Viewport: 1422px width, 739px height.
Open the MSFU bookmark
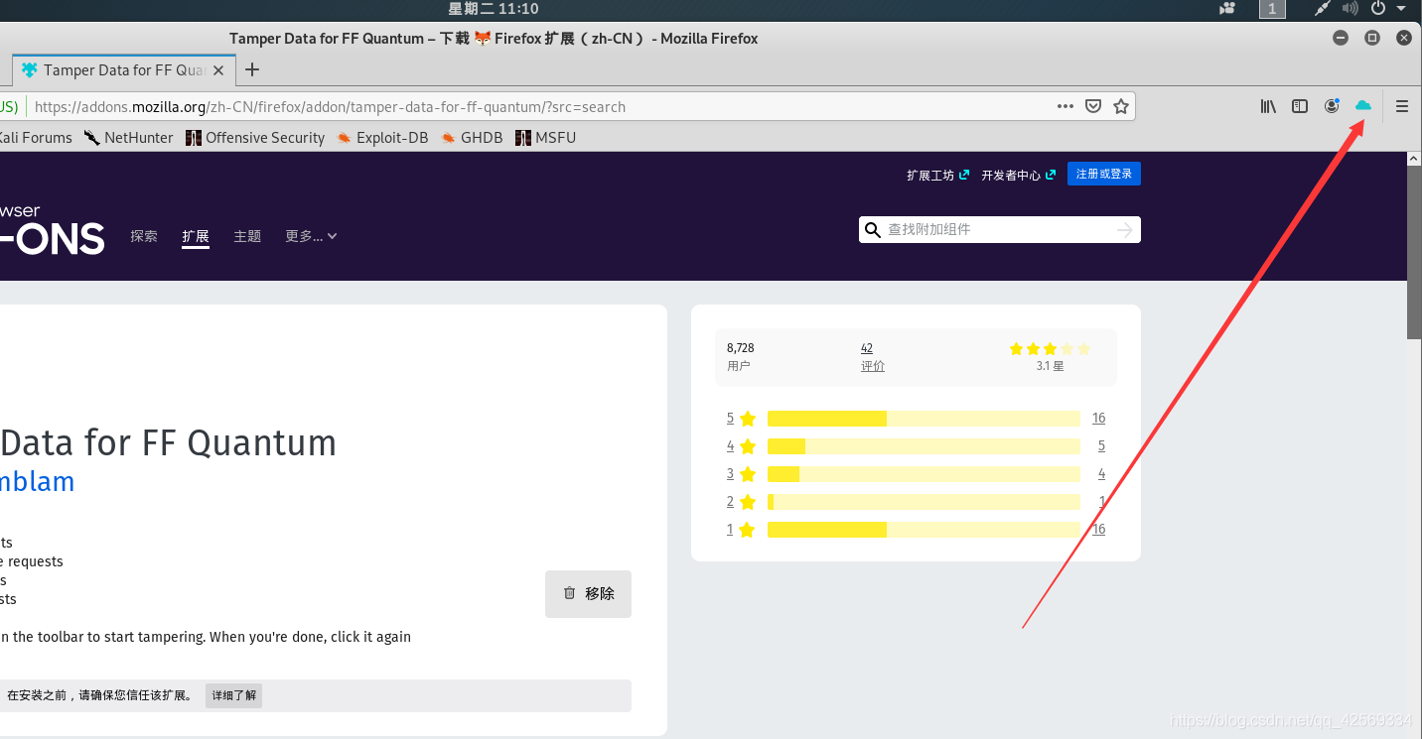(546, 138)
